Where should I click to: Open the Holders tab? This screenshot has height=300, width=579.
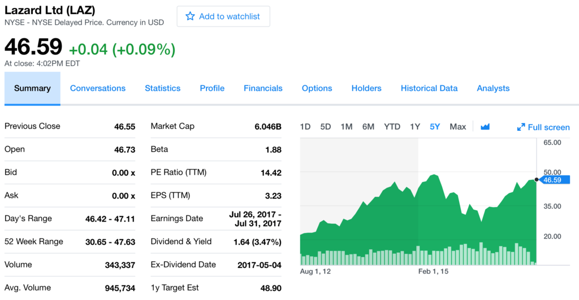366,89
